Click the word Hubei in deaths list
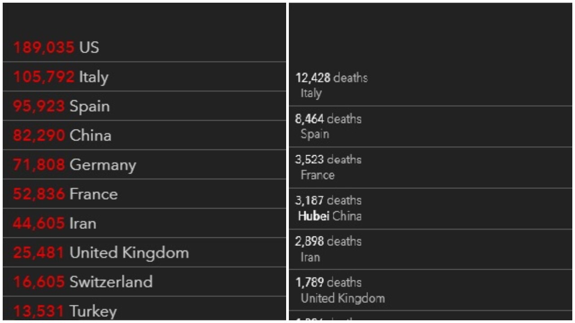Viewport: 575px width, 323px height. click(x=314, y=216)
